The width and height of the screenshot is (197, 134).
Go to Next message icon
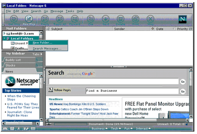(x=105, y=19)
